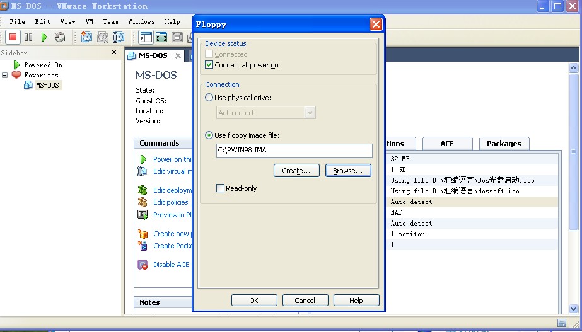Screen dimensions: 582x332
Task: Click the Power on this virtual machine link
Action: 172,159
